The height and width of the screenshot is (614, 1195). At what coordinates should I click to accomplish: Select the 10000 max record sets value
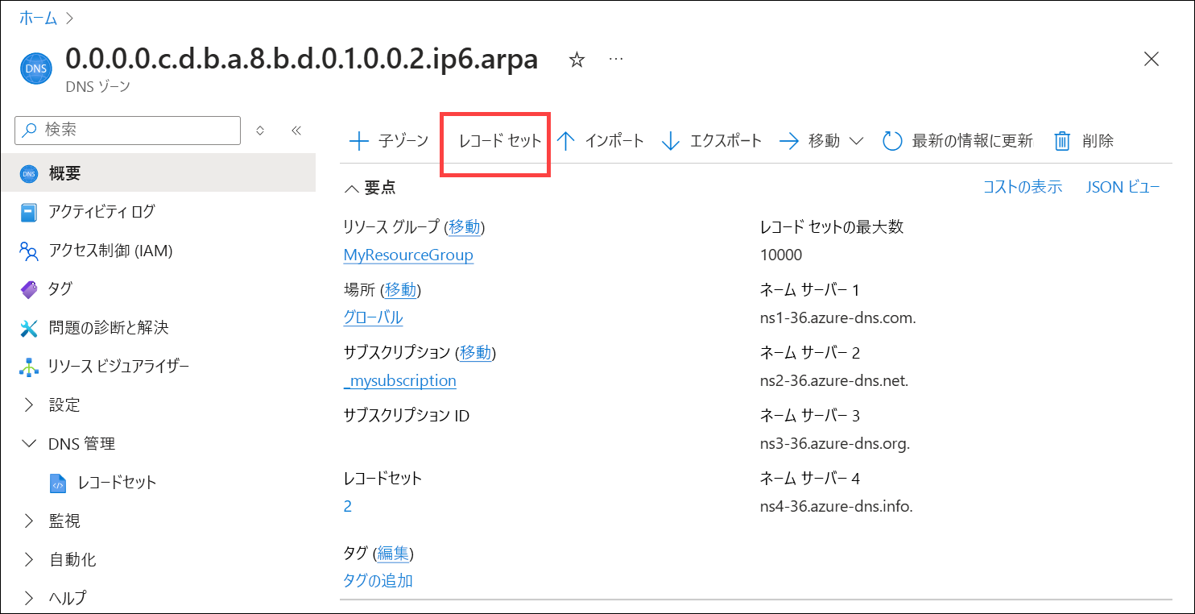click(781, 255)
